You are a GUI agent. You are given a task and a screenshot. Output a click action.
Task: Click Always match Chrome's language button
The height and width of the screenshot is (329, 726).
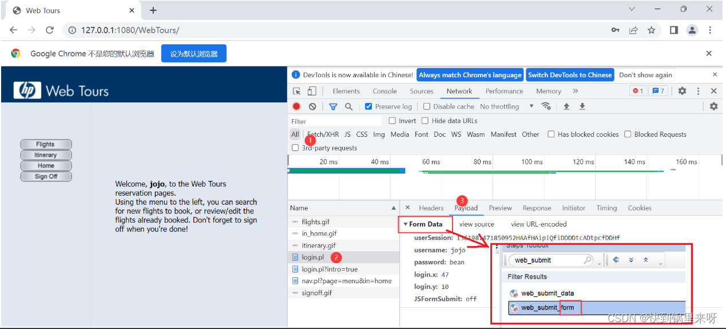coord(470,75)
